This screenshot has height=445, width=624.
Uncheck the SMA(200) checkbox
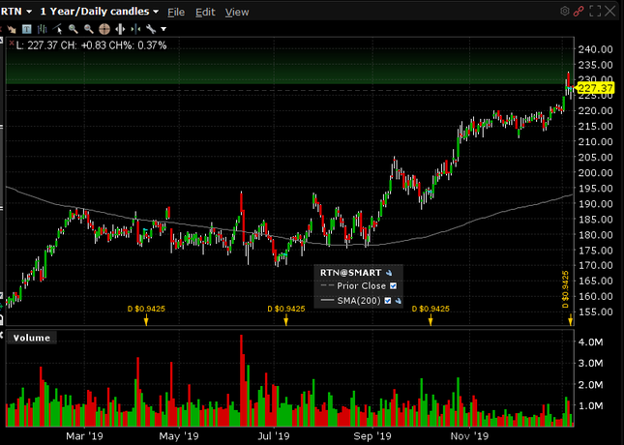pyautogui.click(x=388, y=301)
